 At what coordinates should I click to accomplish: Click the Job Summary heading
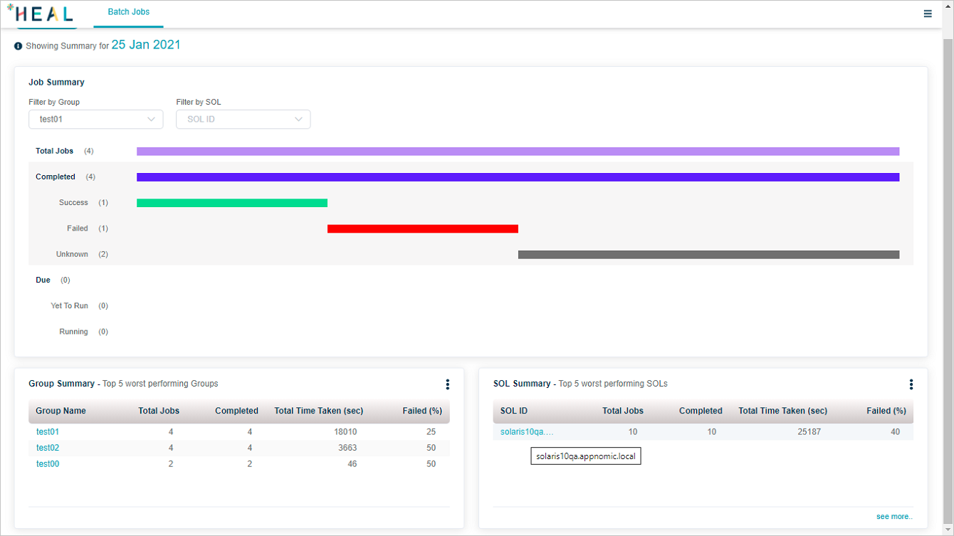click(x=56, y=83)
